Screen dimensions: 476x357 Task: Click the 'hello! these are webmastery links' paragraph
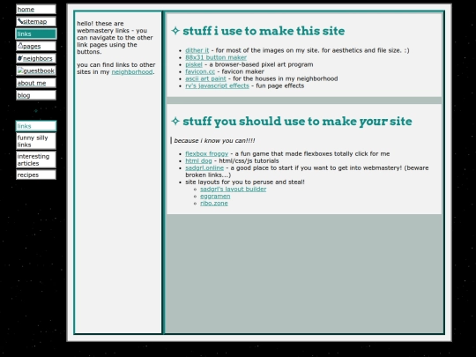click(x=115, y=37)
